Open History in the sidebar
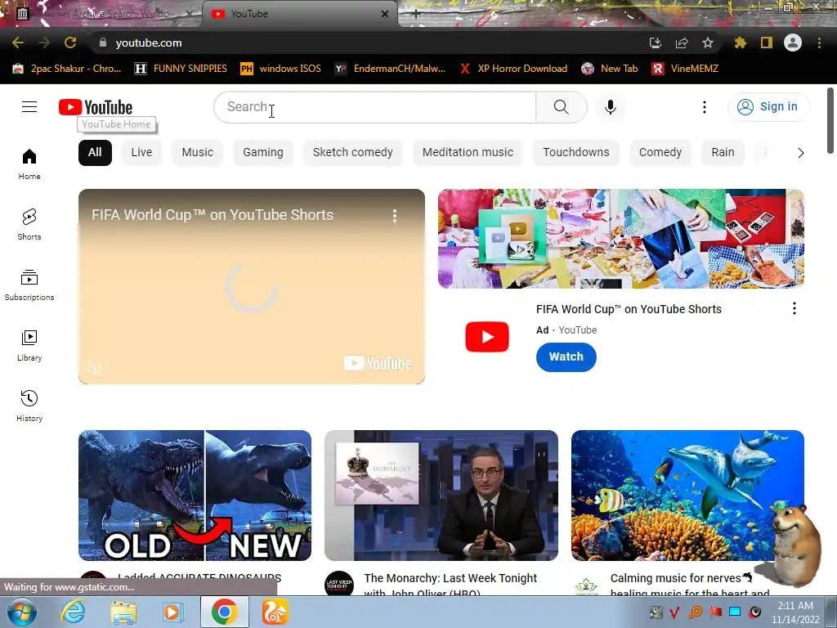Screen dimensions: 837x628 tap(29, 406)
